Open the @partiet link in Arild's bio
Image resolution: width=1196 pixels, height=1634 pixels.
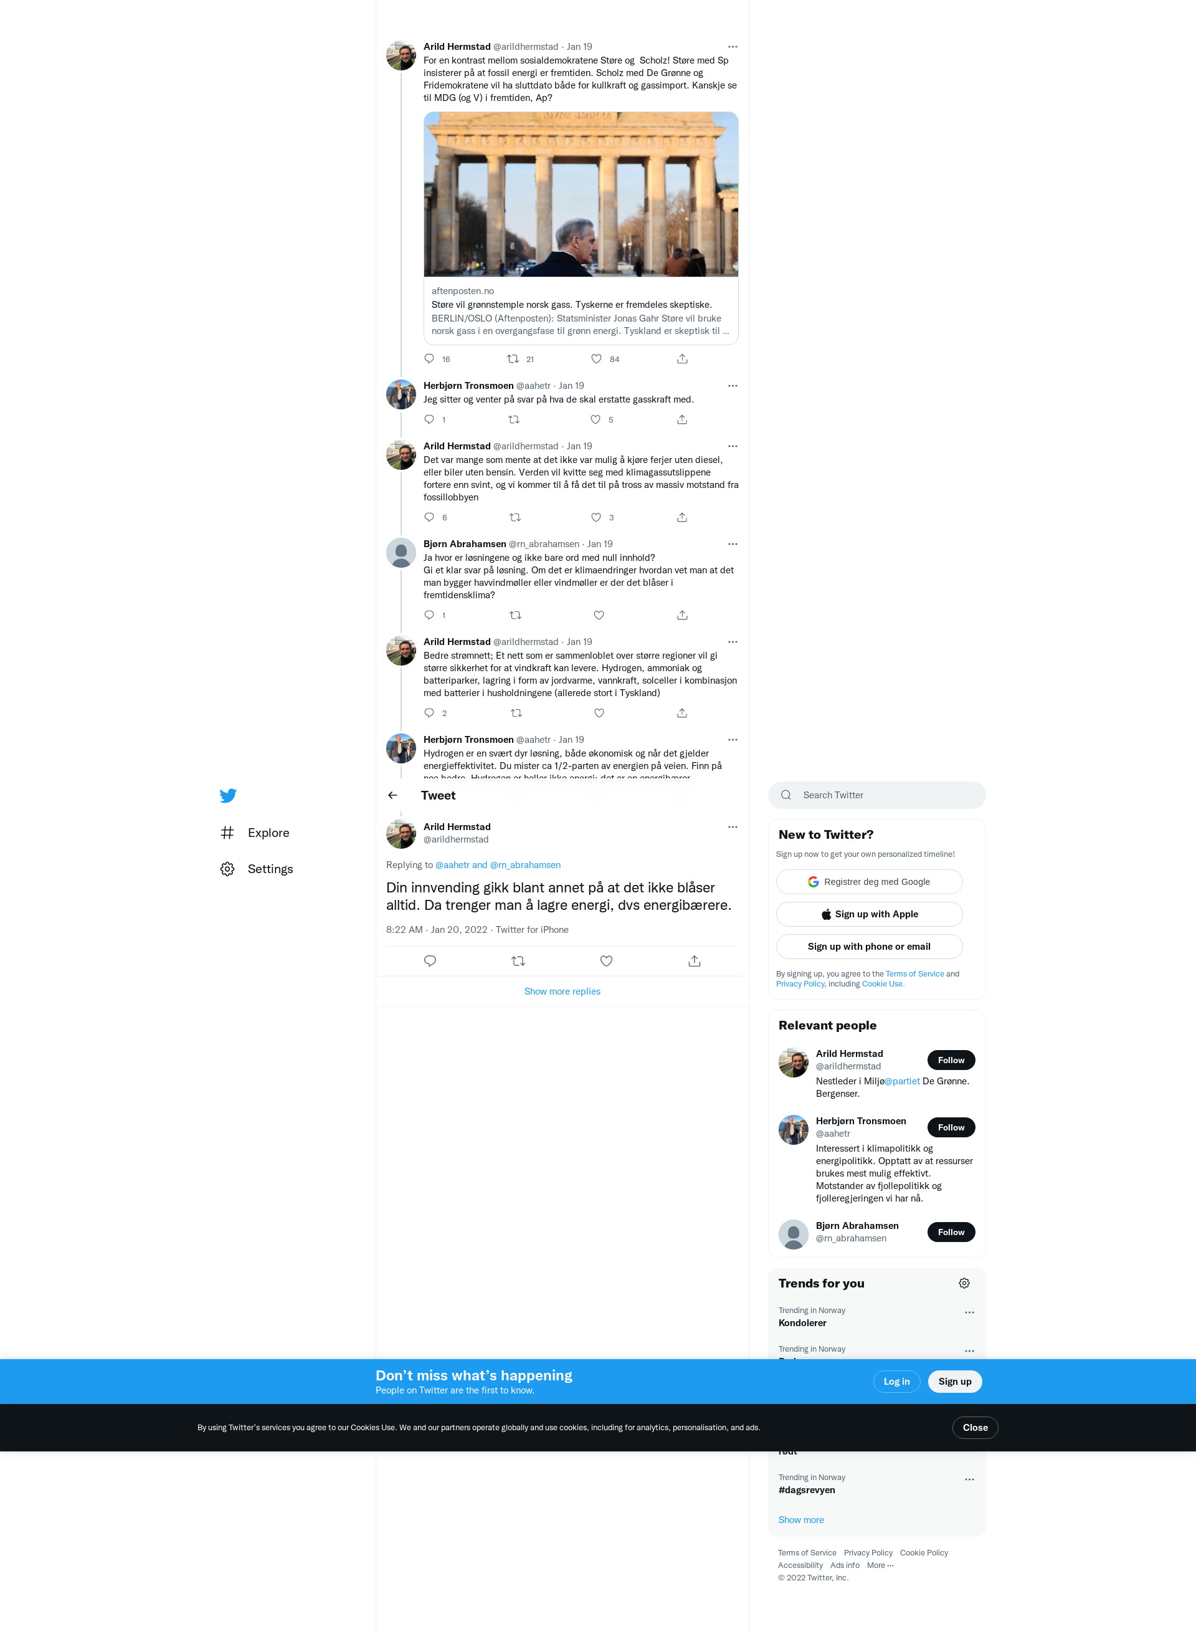(902, 1081)
